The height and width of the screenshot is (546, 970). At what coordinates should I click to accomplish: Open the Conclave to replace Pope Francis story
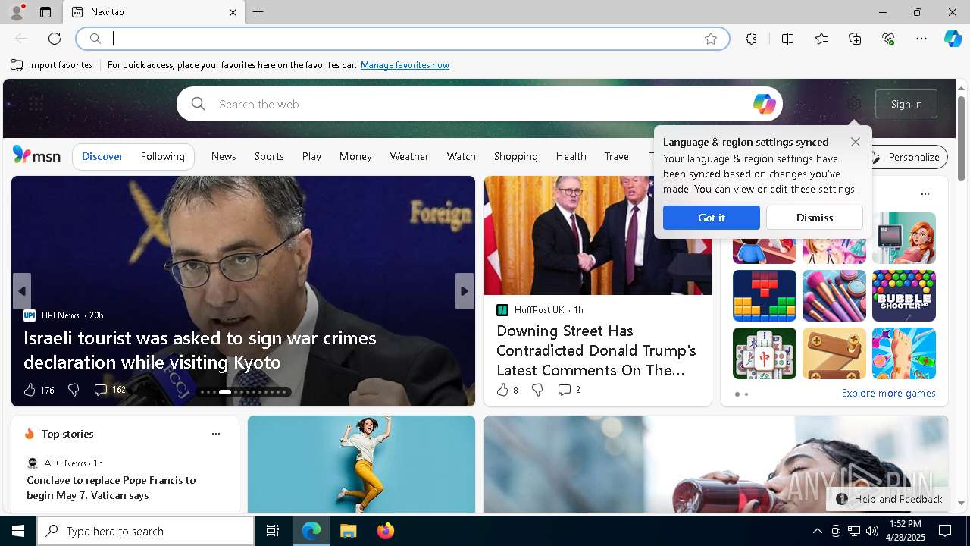(x=111, y=488)
